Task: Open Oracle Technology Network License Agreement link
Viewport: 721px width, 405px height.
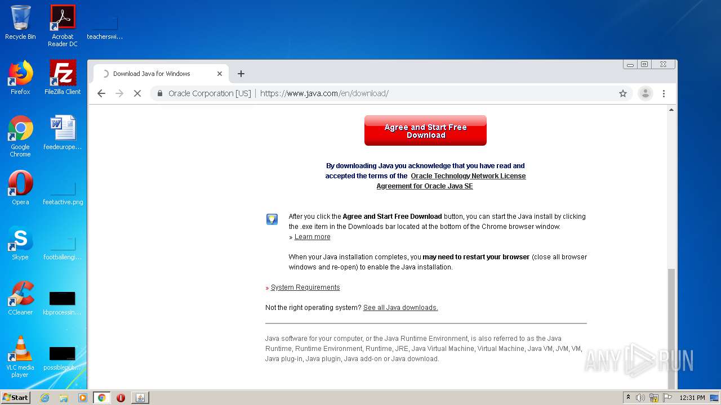Action: pyautogui.click(x=451, y=181)
